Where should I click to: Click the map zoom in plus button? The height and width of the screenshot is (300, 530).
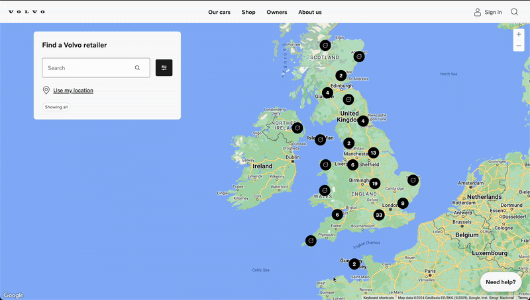tap(519, 34)
